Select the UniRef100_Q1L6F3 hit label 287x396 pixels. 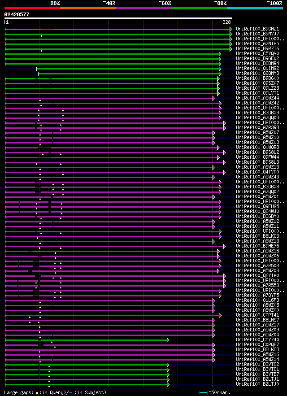coord(257,300)
